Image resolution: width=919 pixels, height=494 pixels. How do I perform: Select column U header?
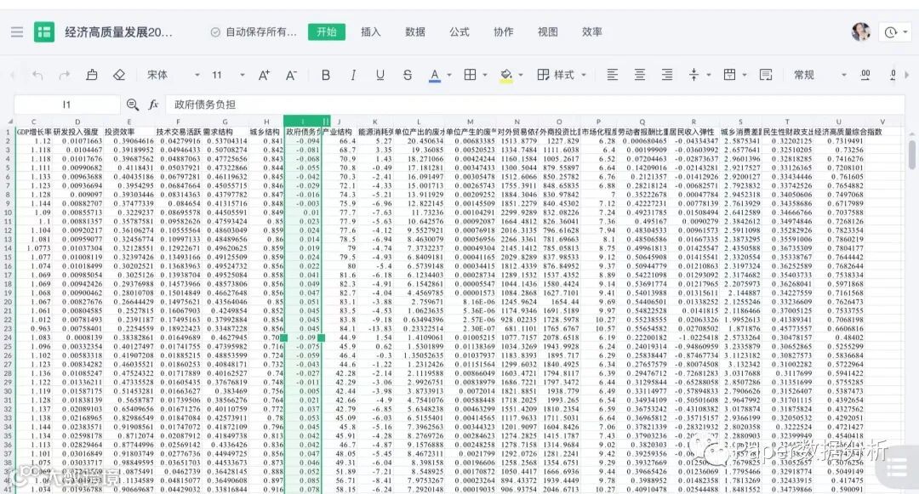[839, 122]
